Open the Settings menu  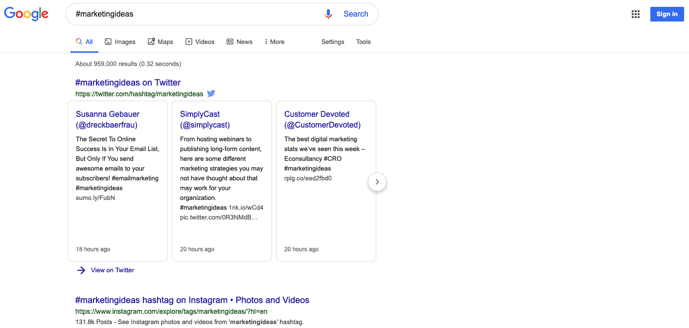click(332, 42)
